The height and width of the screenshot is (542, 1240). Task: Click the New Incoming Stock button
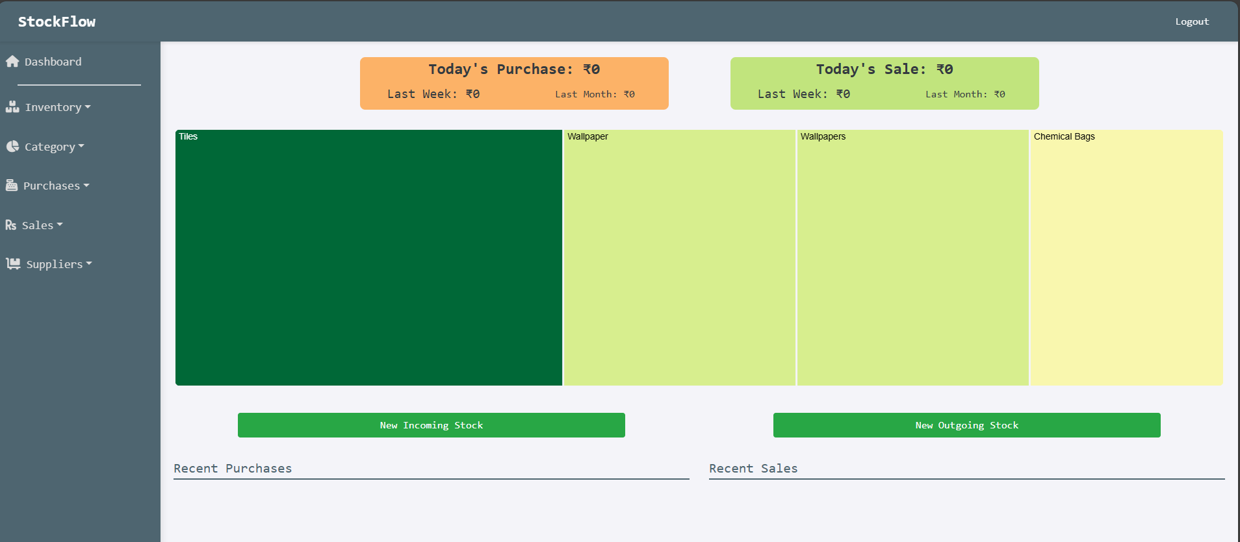431,425
